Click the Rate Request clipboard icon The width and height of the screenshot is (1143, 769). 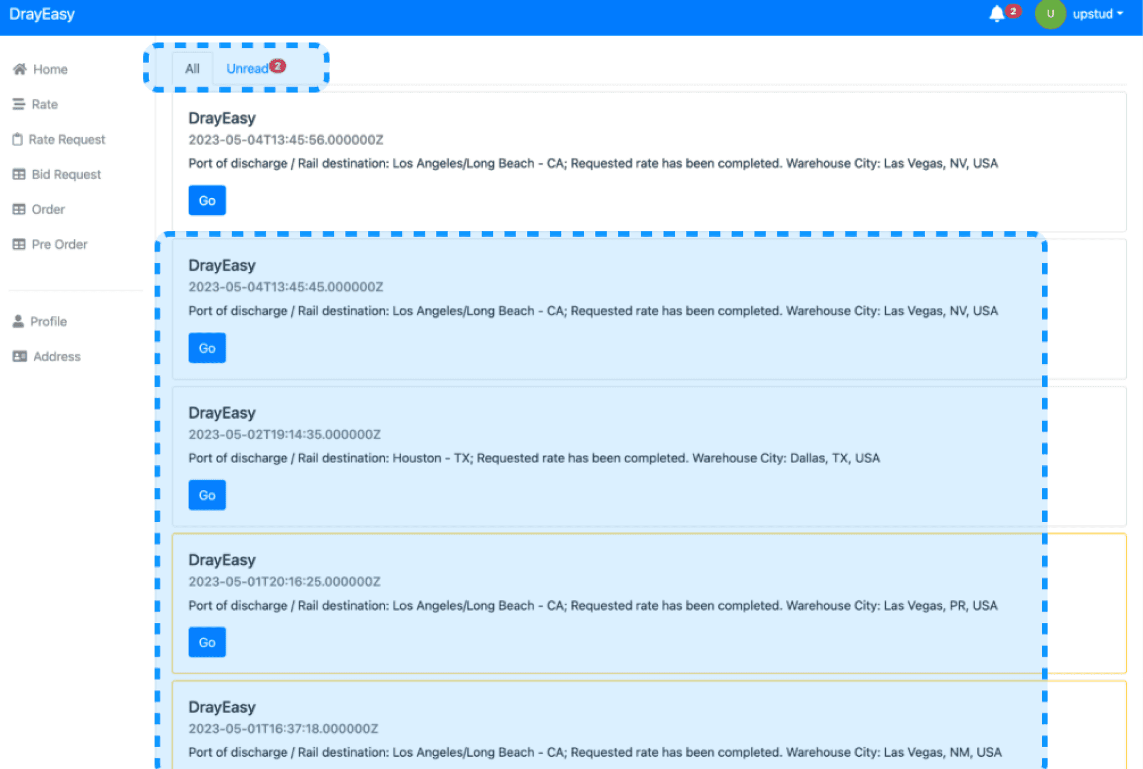[x=18, y=140]
